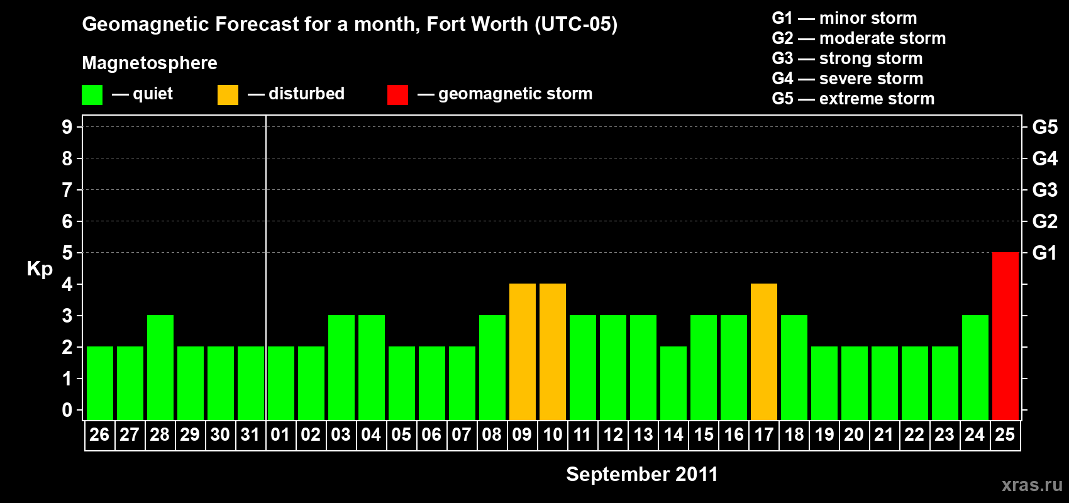
Task: Click the G2 marker on right axis
Action: click(x=1044, y=221)
